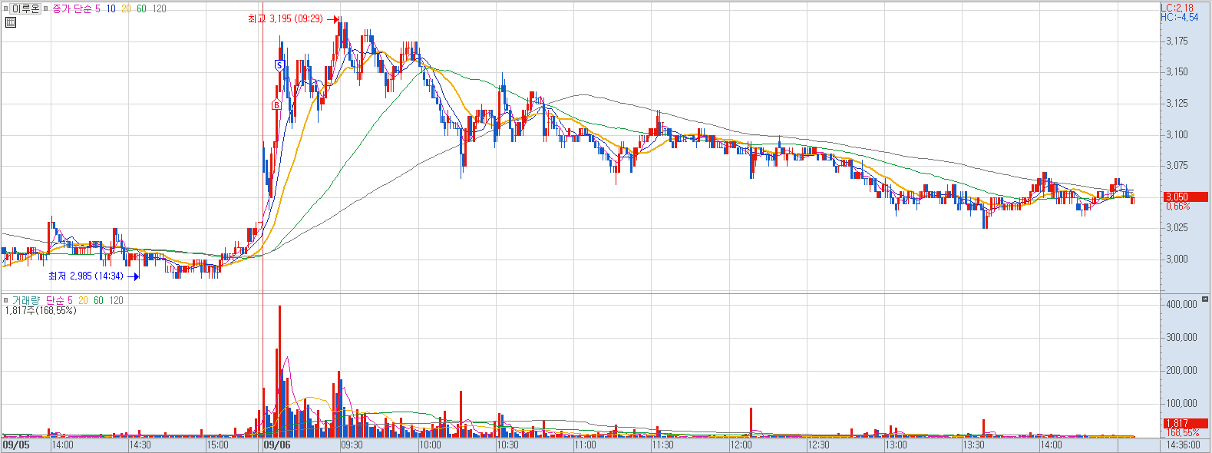Screen dimensions: 1212x453
Task: Click the 최고 3,195 (09:29) high label
Action: click(x=286, y=18)
